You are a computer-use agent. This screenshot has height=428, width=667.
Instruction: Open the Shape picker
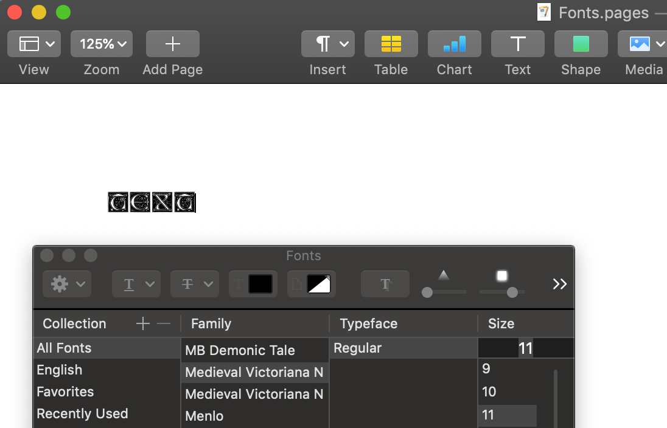[581, 44]
